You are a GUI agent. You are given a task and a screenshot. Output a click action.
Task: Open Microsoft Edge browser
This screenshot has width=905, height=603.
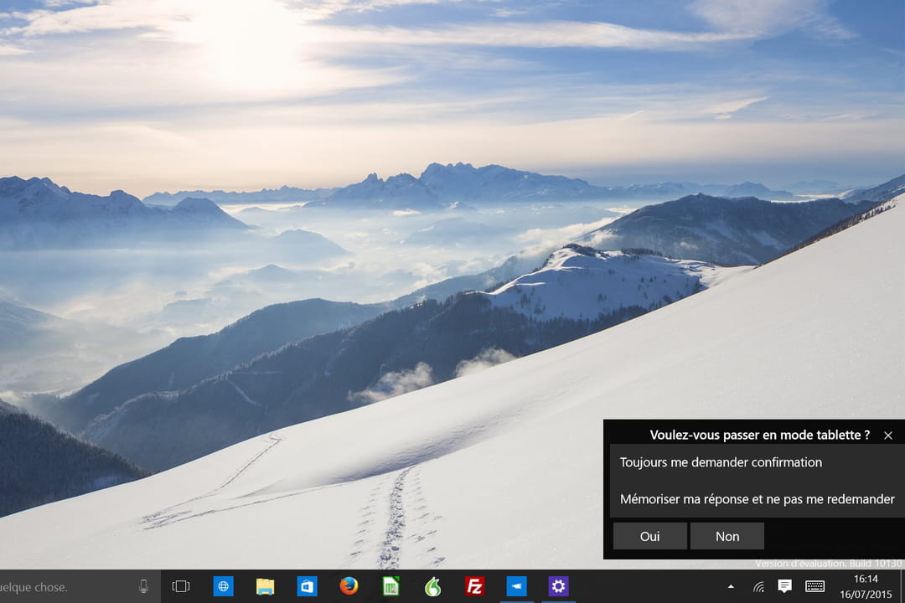[223, 586]
